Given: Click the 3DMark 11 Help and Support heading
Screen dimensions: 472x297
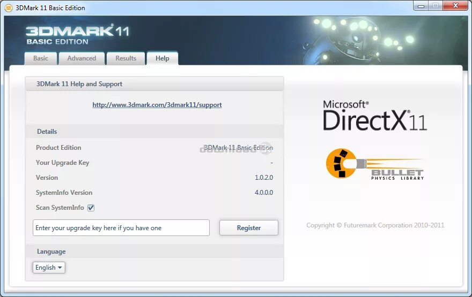Looking at the screenshot, I should pyautogui.click(x=79, y=84).
